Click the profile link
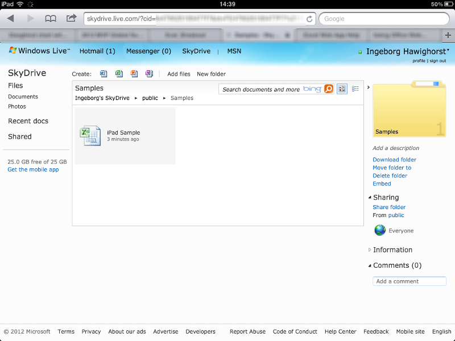Viewport: 455px width, 341px height. click(419, 61)
